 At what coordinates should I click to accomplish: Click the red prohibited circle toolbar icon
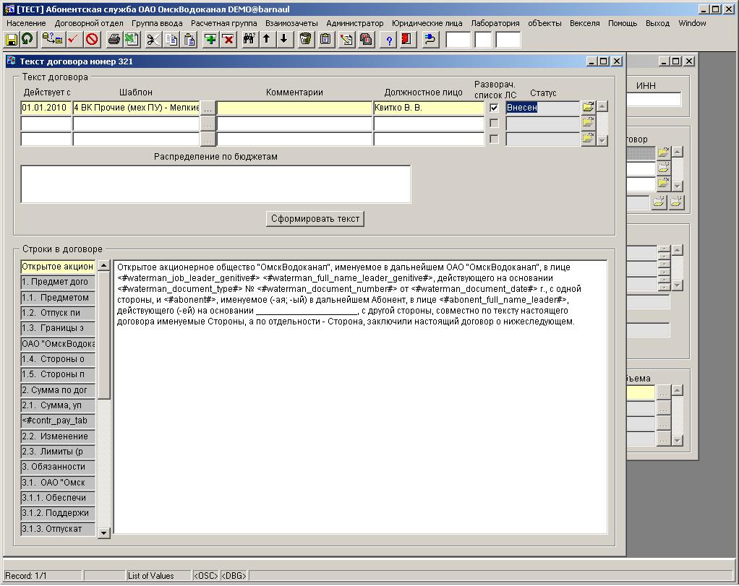tap(92, 39)
